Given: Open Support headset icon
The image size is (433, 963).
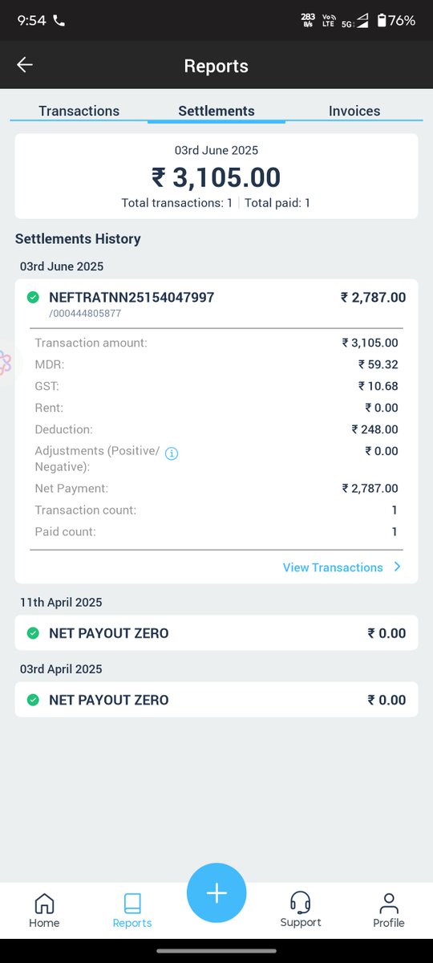Looking at the screenshot, I should point(301,902).
